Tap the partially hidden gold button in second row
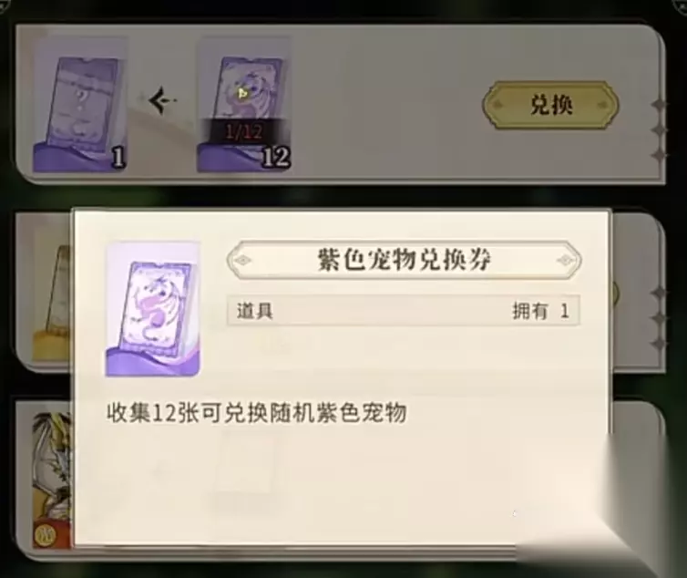687x578 pixels. pyautogui.click(x=614, y=294)
